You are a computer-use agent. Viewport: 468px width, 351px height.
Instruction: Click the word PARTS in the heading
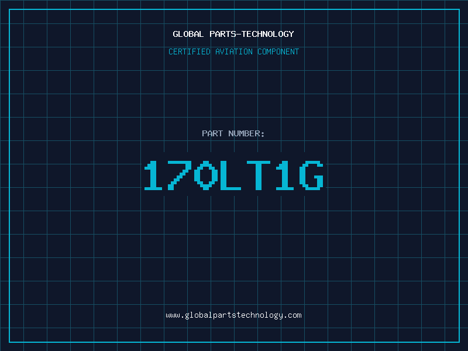tap(223, 34)
